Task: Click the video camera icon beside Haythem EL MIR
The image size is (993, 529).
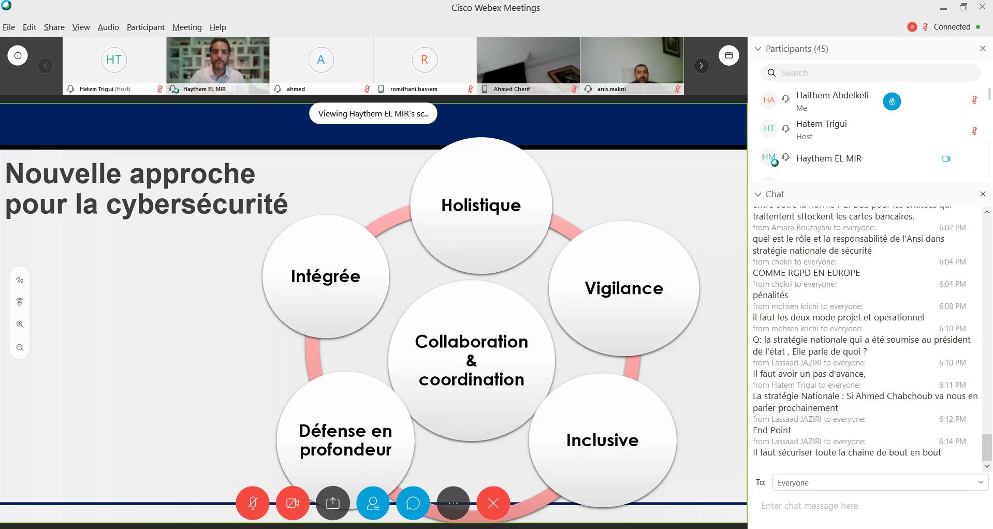Action: [946, 159]
